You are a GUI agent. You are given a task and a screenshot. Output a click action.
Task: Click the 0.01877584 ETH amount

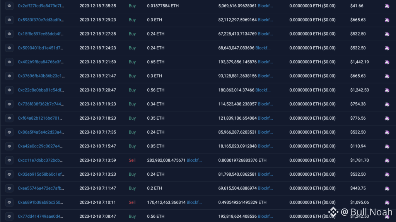coord(163,6)
